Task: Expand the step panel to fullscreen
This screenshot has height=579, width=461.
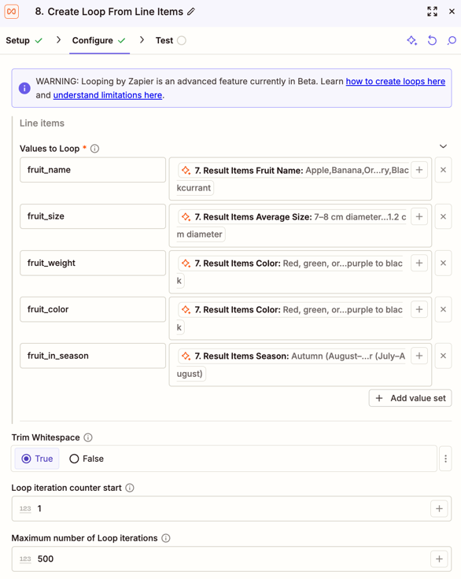Action: (x=432, y=12)
